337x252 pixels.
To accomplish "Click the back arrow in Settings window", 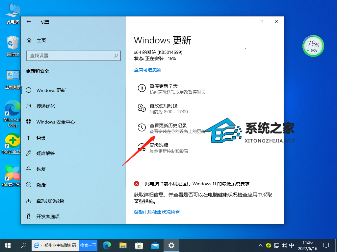I will tap(29, 22).
